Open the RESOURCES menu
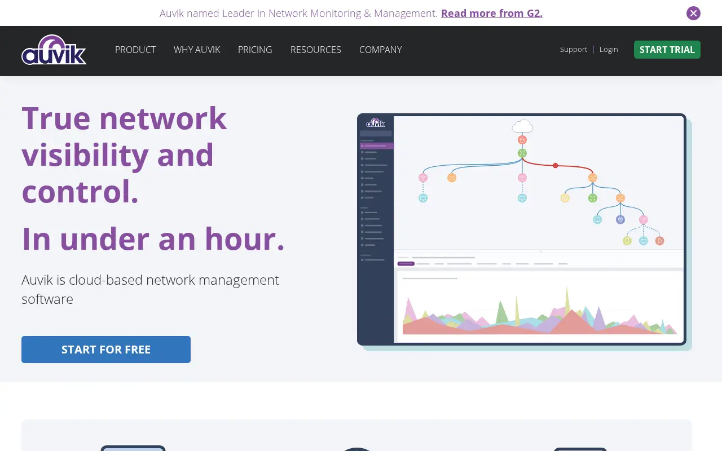The image size is (722, 451). [x=316, y=50]
